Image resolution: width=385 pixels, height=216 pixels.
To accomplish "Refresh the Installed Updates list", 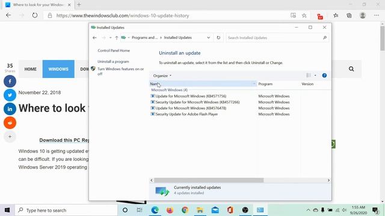I will pyautogui.click(x=218, y=38).
